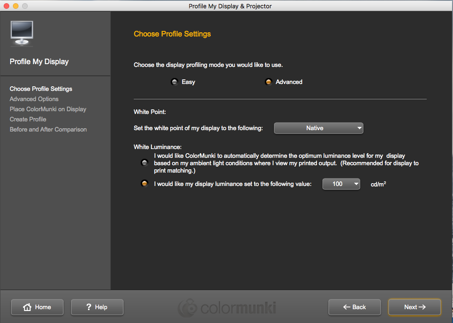
Task: Go to Create Profile step
Action: [x=28, y=119]
